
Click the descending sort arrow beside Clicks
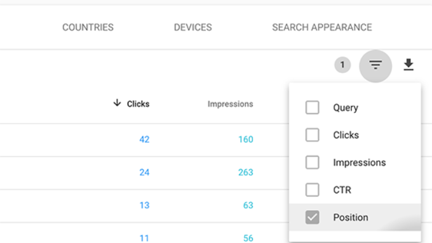[117, 103]
